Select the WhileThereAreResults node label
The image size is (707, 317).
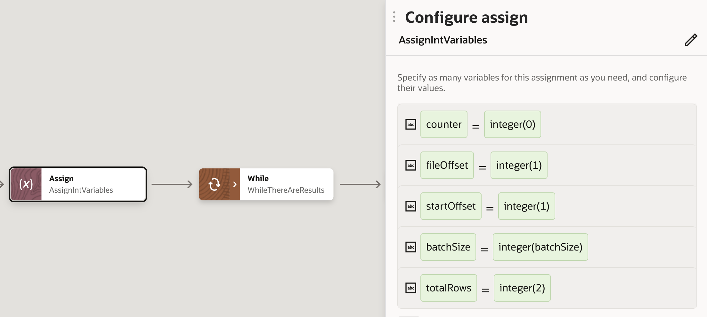(286, 190)
